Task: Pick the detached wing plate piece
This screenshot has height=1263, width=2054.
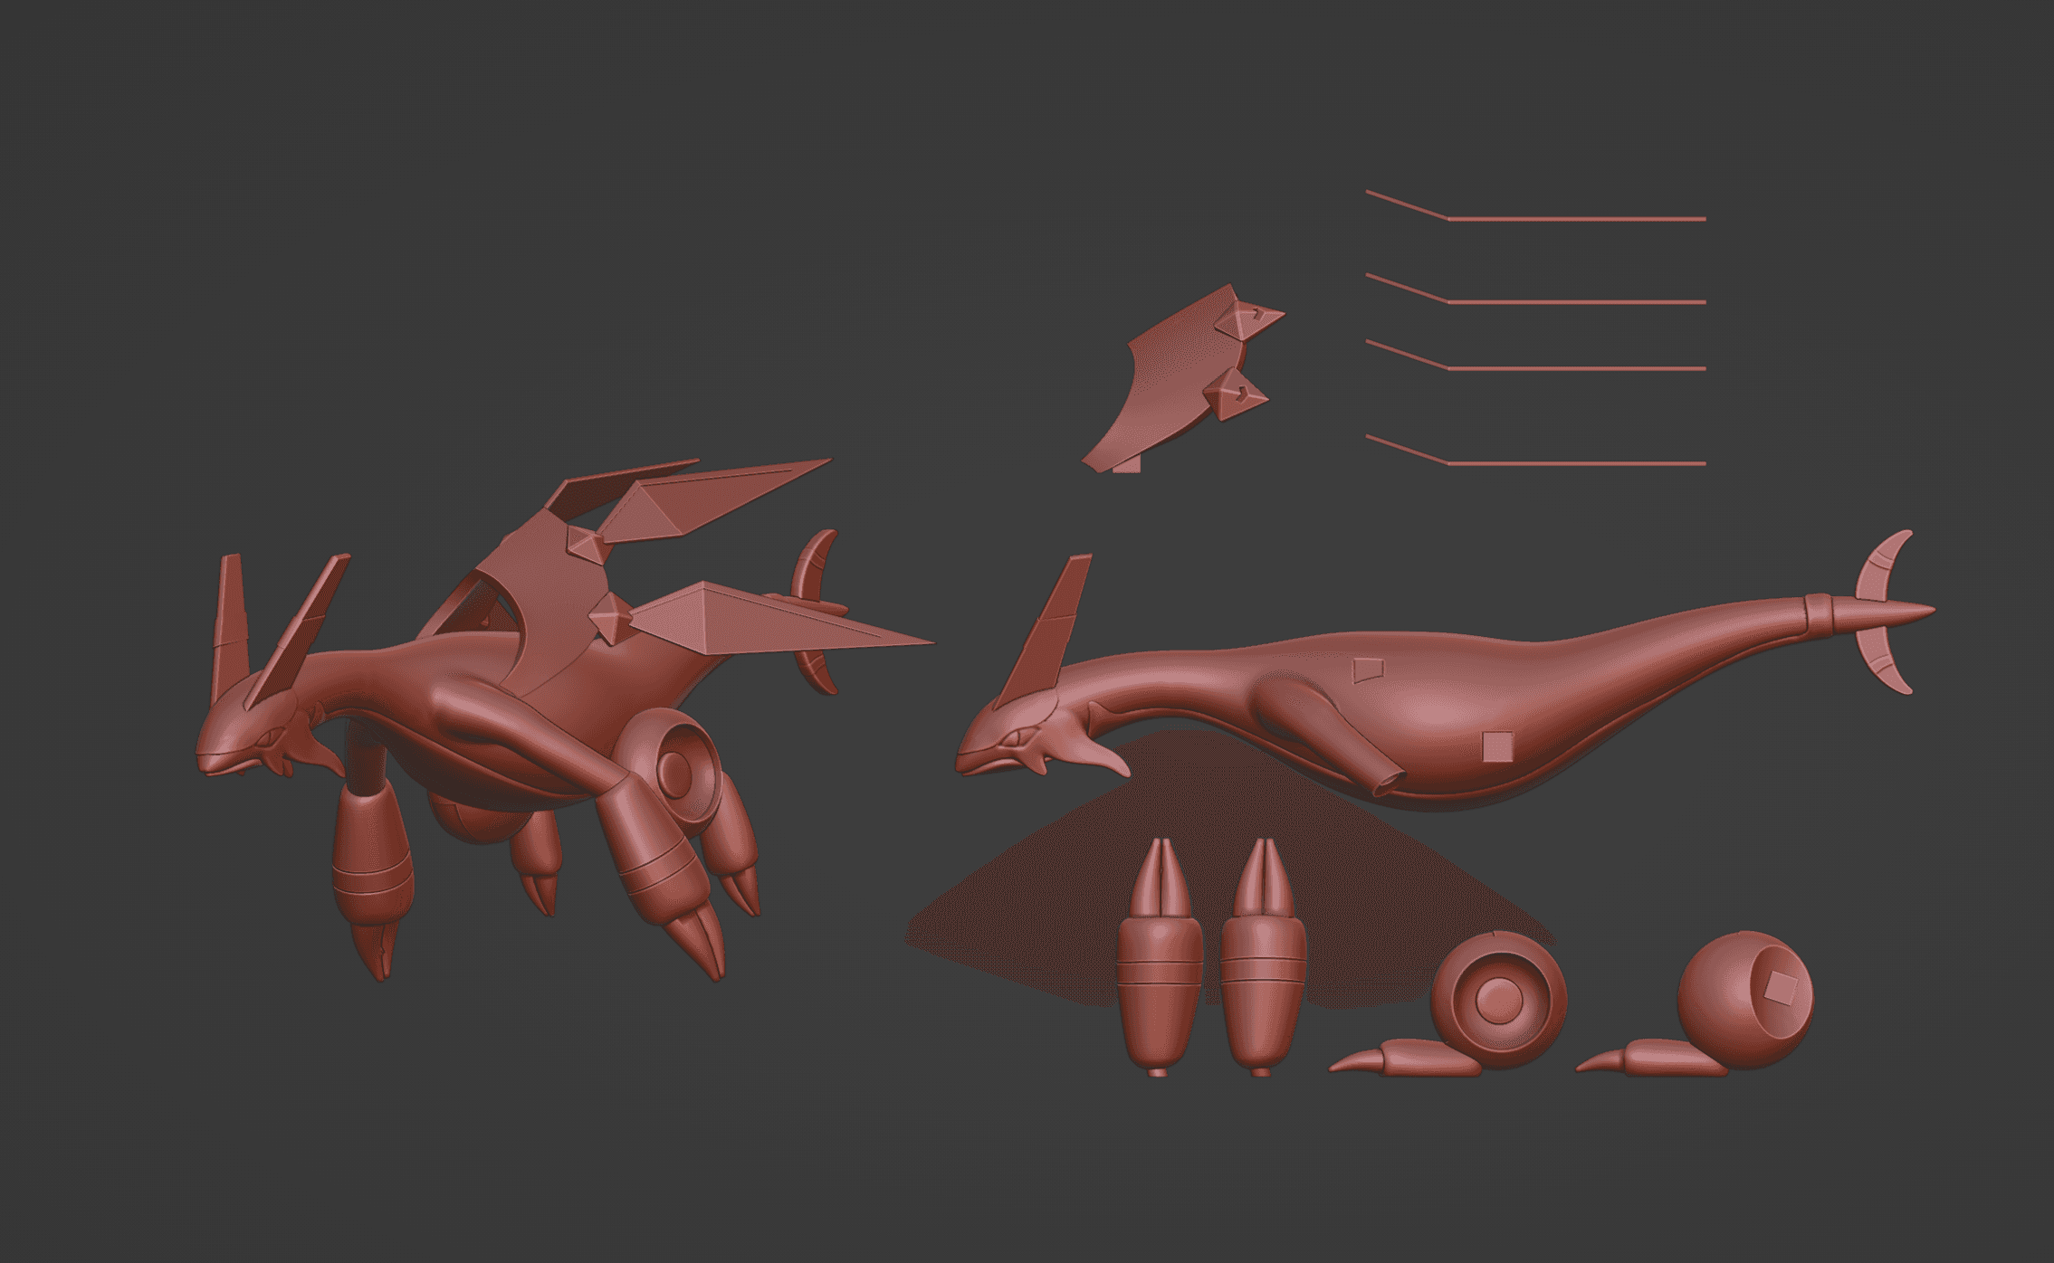Action: coord(1182,379)
